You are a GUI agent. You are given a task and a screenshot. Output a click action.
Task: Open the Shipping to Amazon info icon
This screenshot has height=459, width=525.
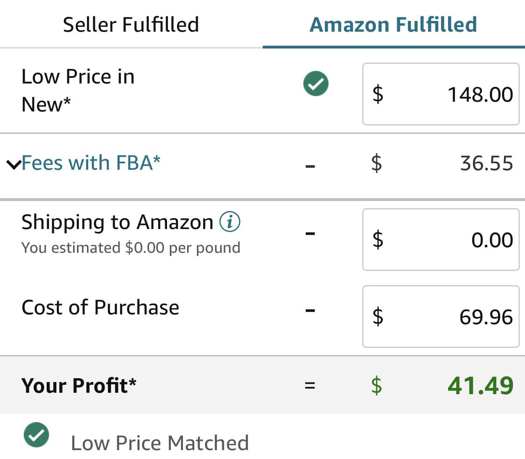[x=230, y=222]
